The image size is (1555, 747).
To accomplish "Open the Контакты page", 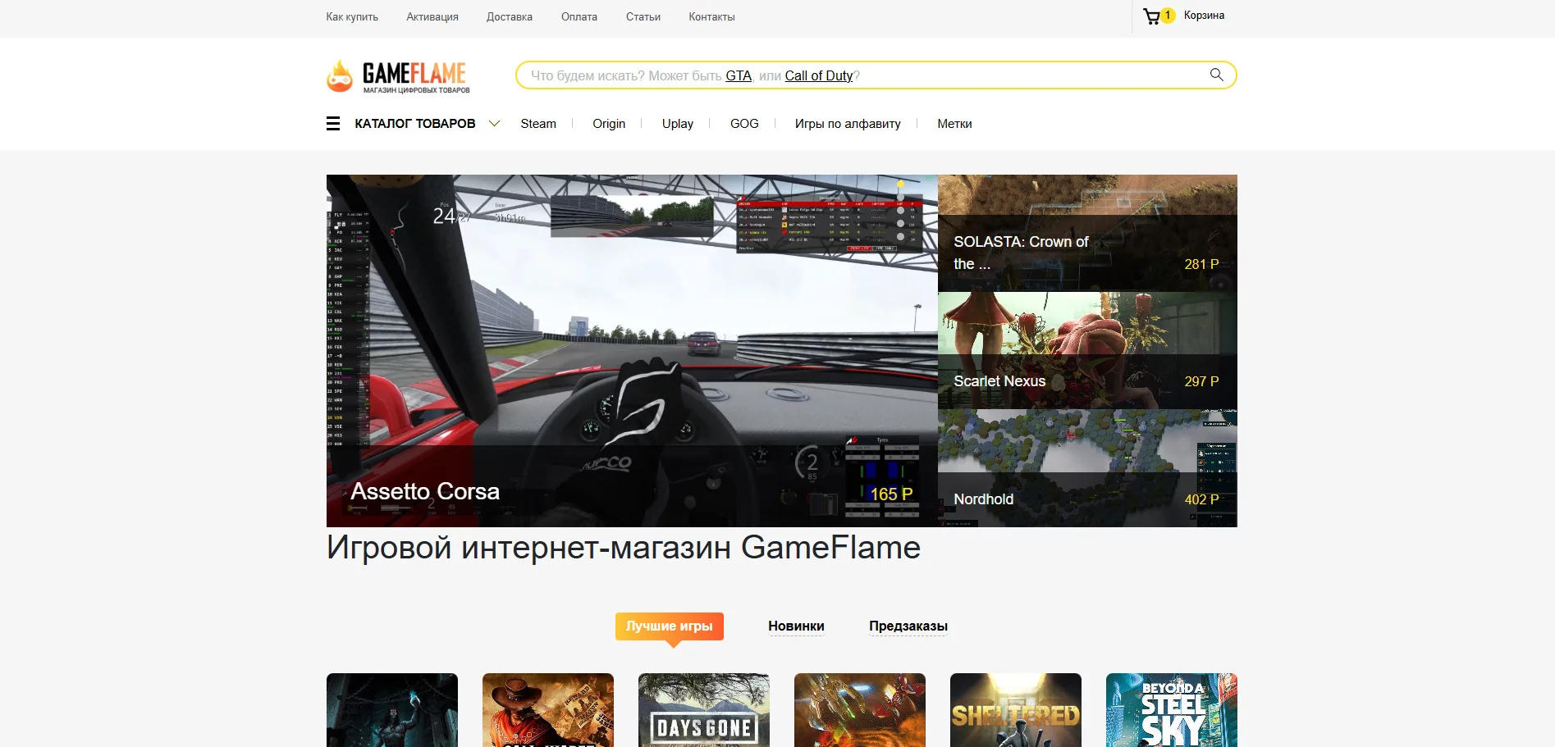I will click(x=711, y=16).
